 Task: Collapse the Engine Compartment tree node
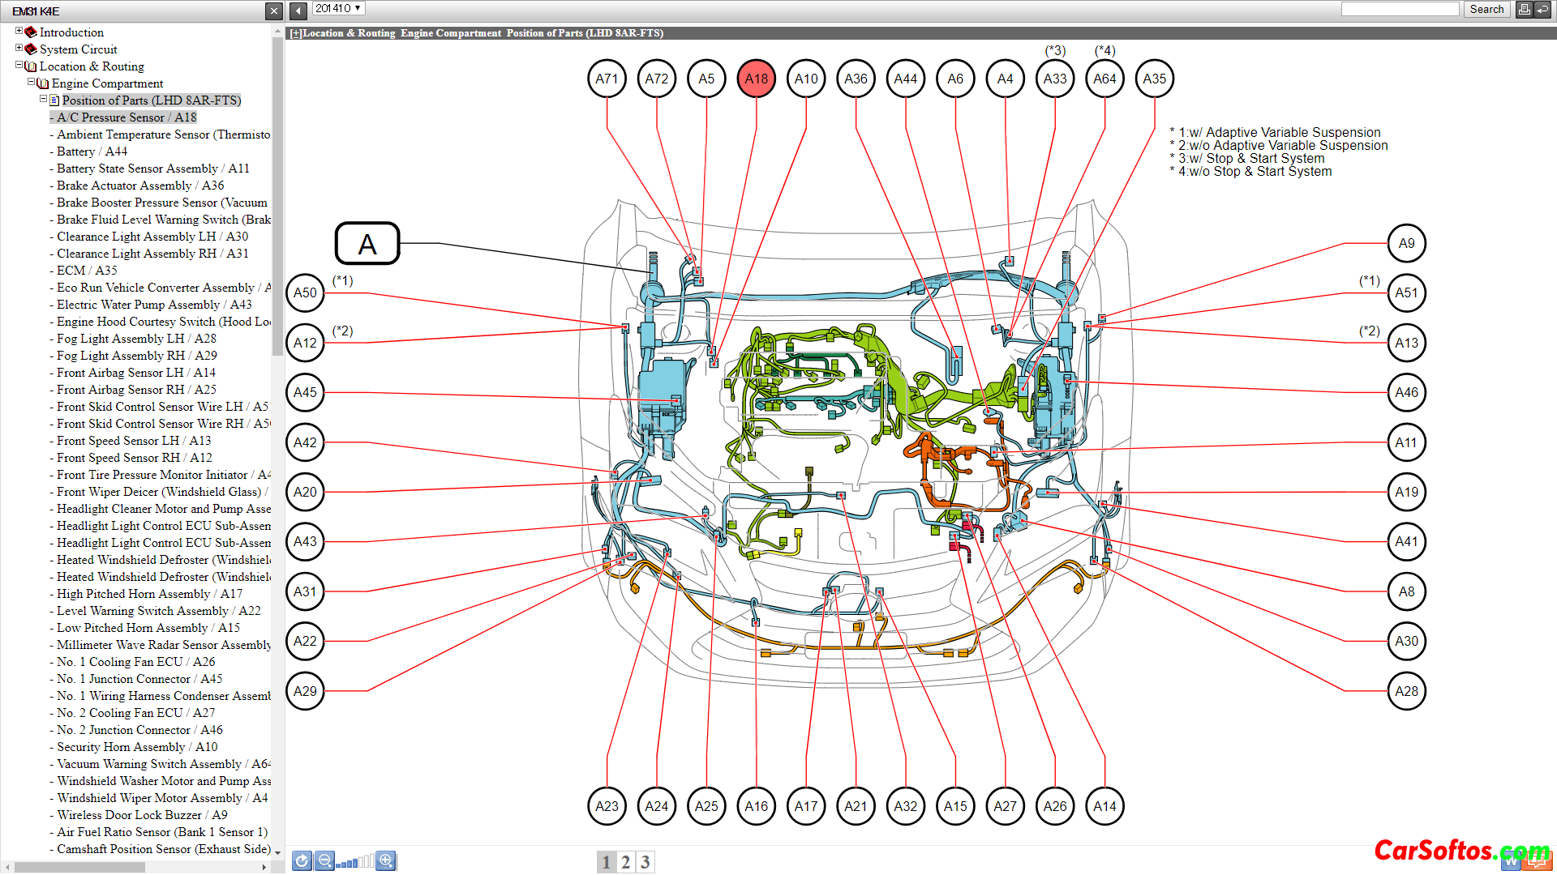pos(32,83)
